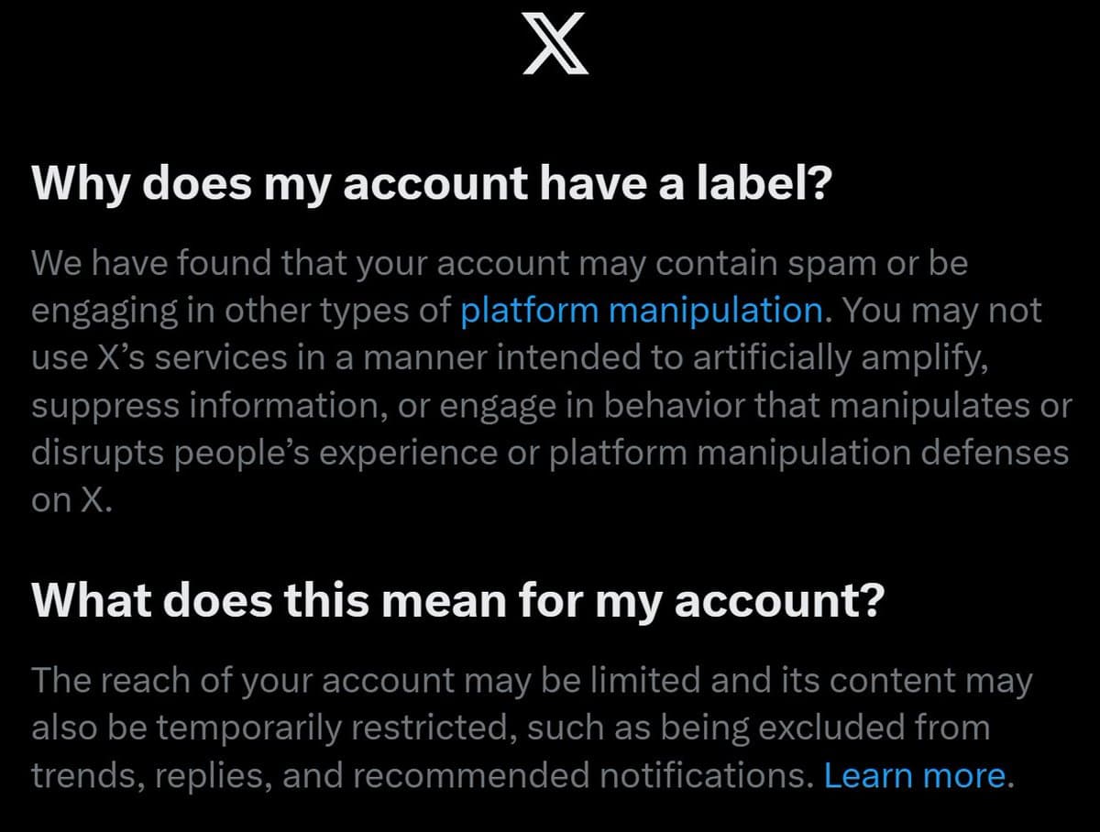Click the "Why does my account have a label?" heading
The height and width of the screenshot is (832, 1100).
(431, 184)
